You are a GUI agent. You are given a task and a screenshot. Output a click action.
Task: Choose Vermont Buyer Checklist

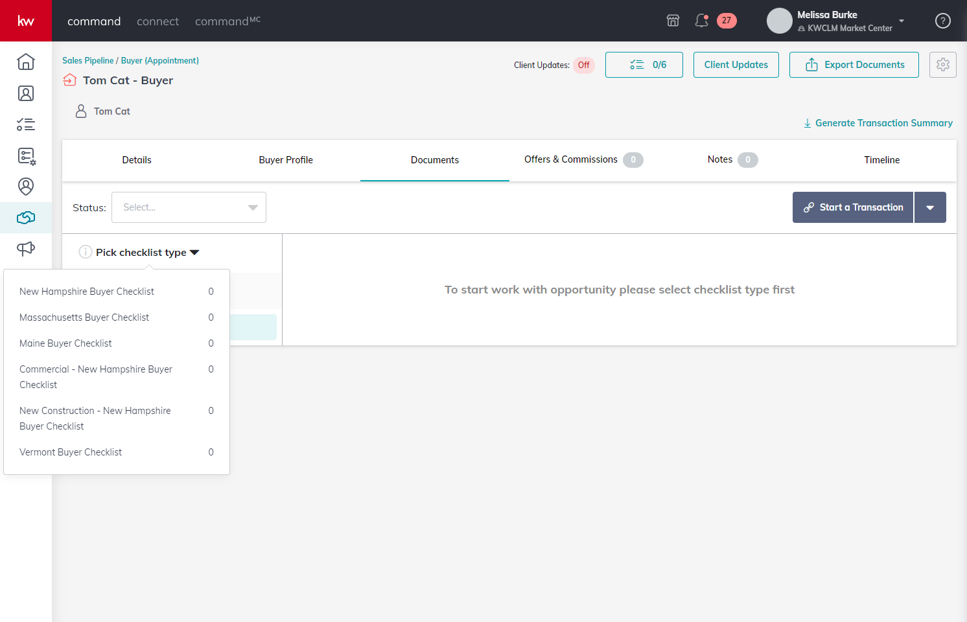[x=117, y=452]
